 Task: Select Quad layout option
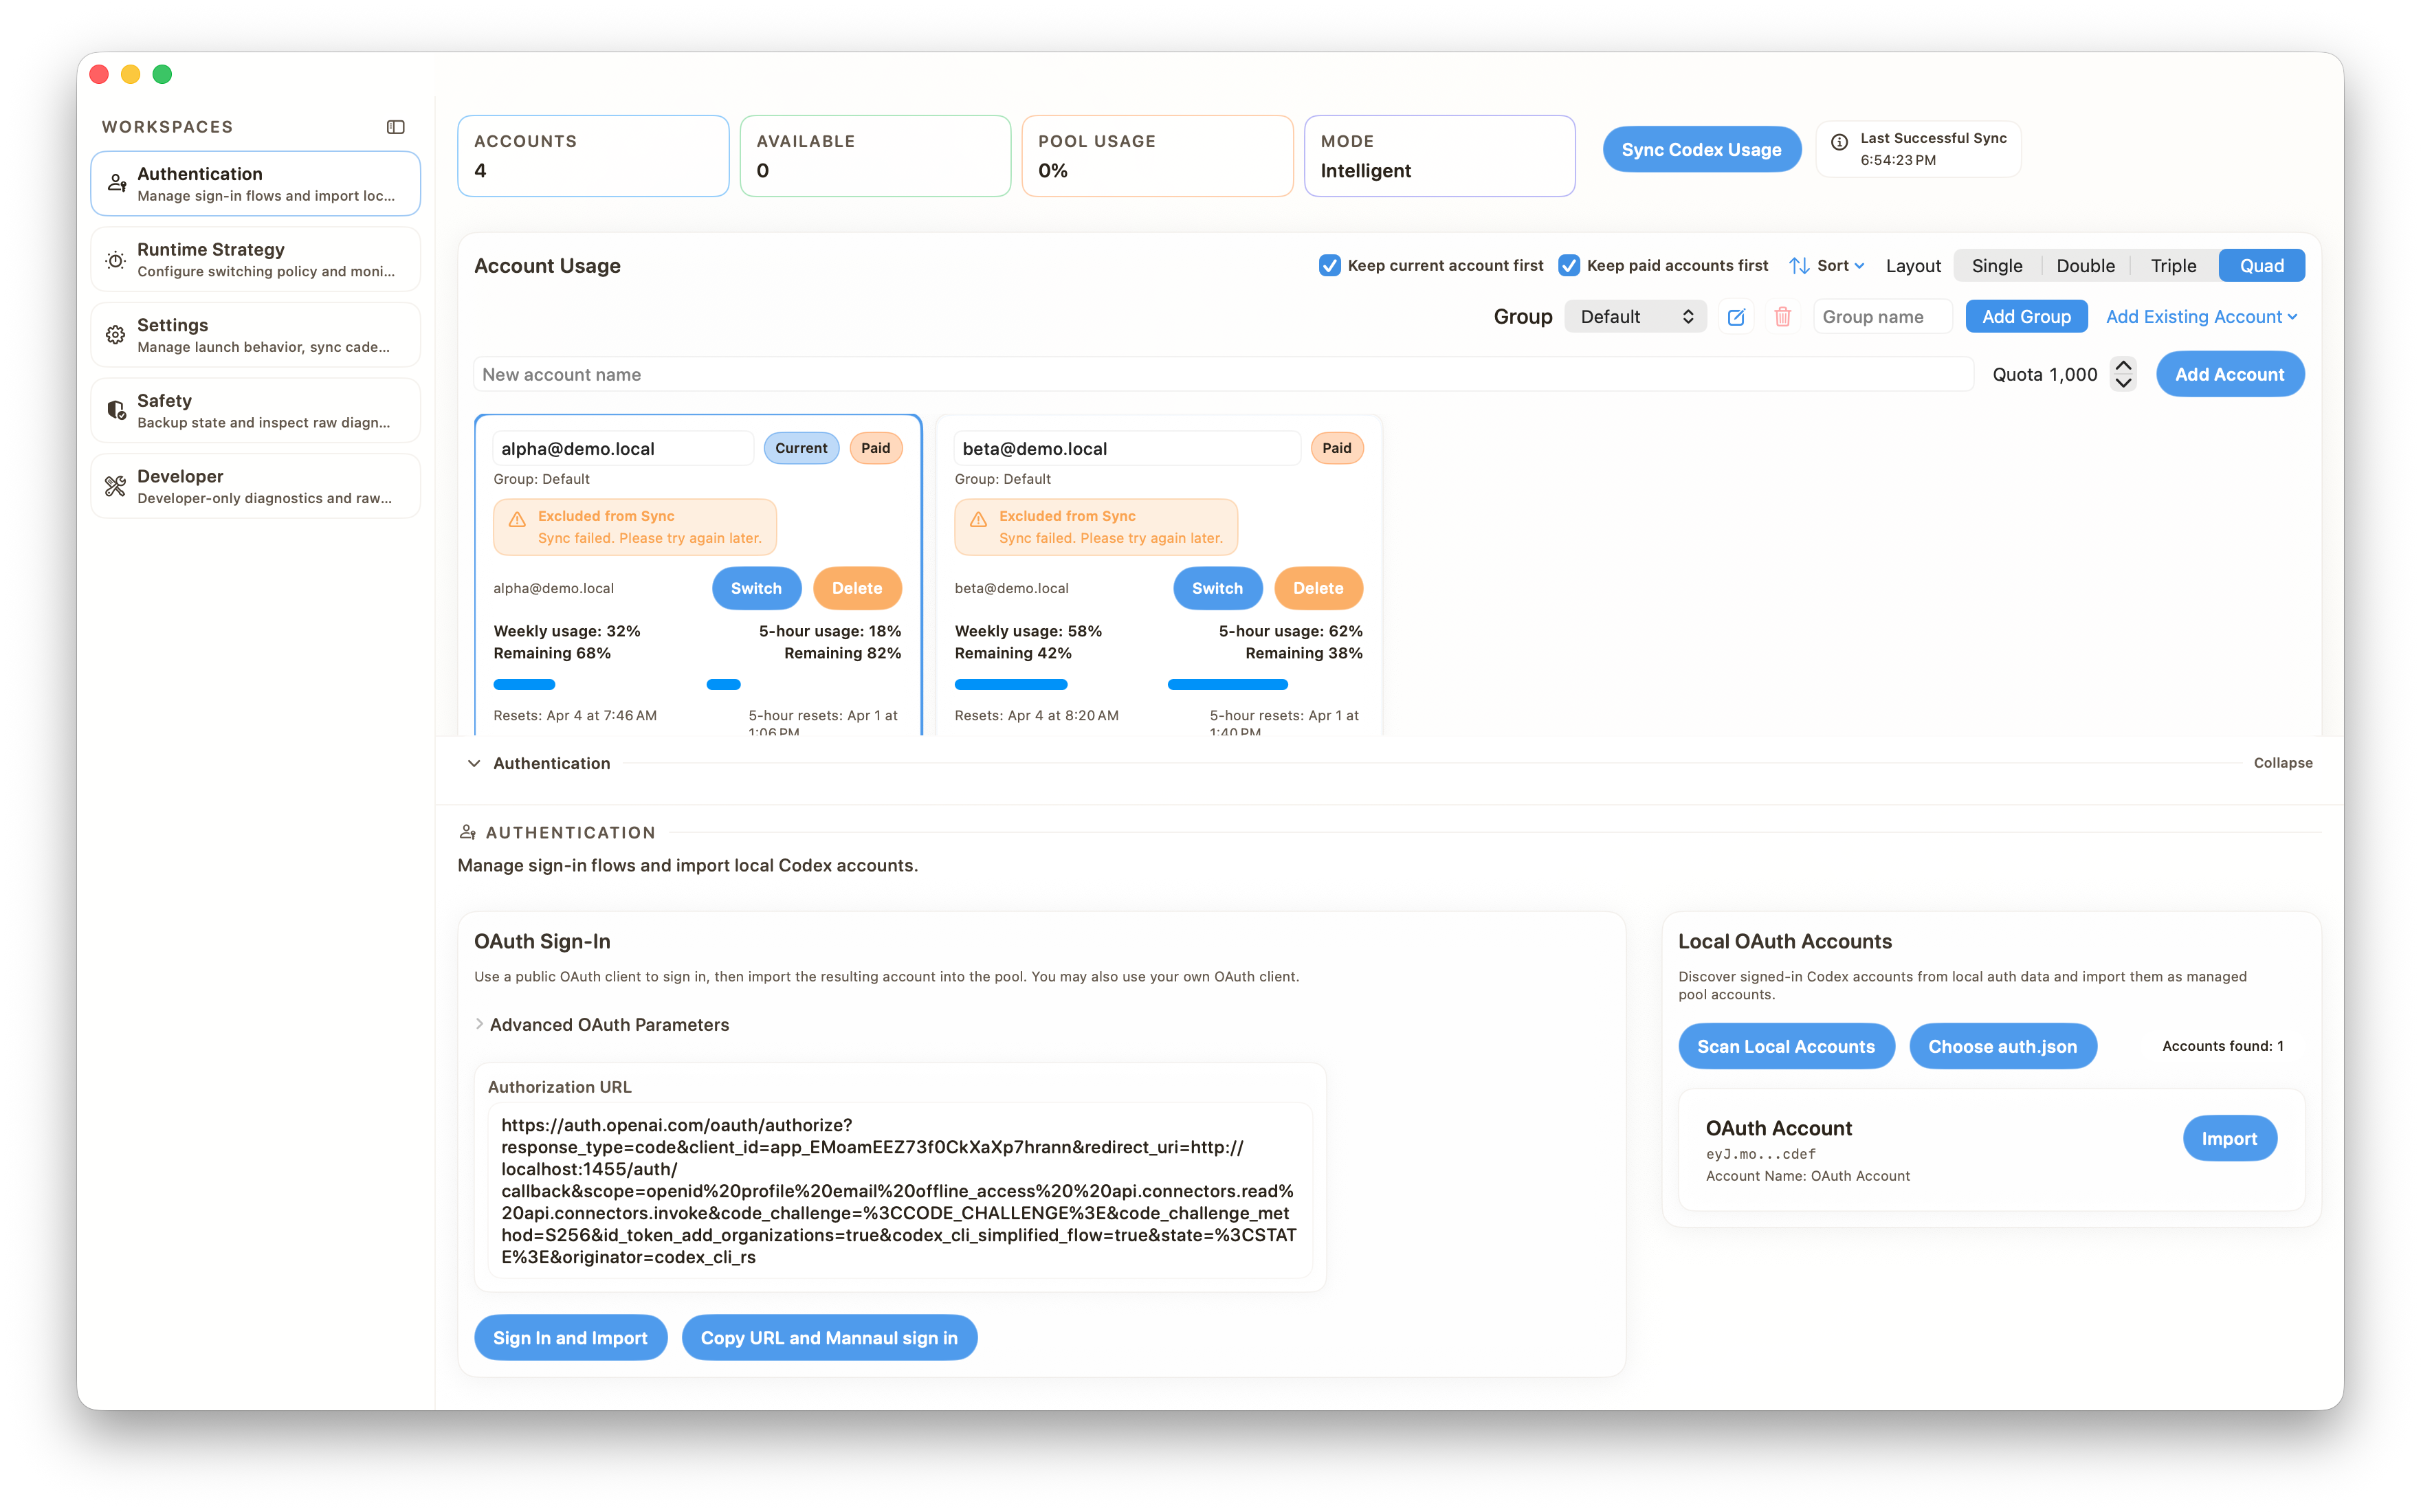[2261, 265]
